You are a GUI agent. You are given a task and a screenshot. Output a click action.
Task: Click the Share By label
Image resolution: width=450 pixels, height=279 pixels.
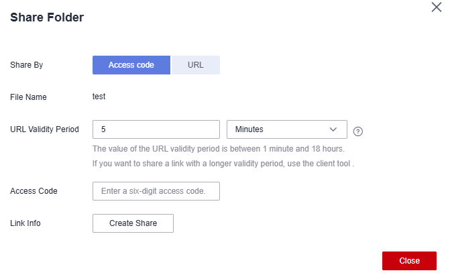coord(26,65)
